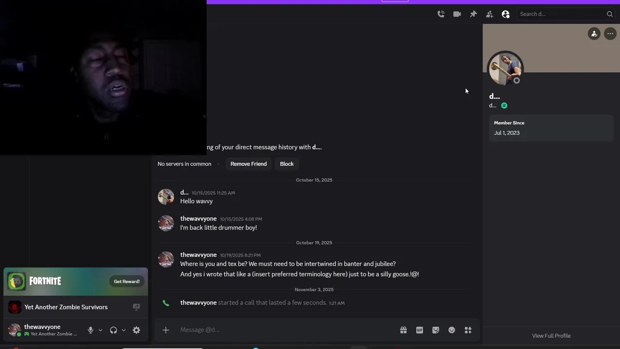620x349 pixels.
Task: Open View Full Profile
Action: click(x=551, y=336)
